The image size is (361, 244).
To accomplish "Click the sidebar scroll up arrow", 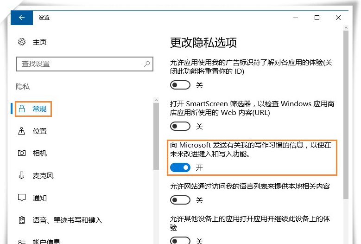I will [156, 100].
